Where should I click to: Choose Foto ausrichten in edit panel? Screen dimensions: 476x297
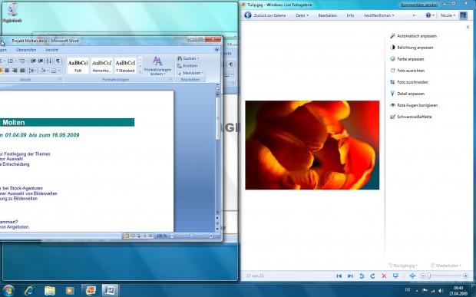click(x=407, y=71)
